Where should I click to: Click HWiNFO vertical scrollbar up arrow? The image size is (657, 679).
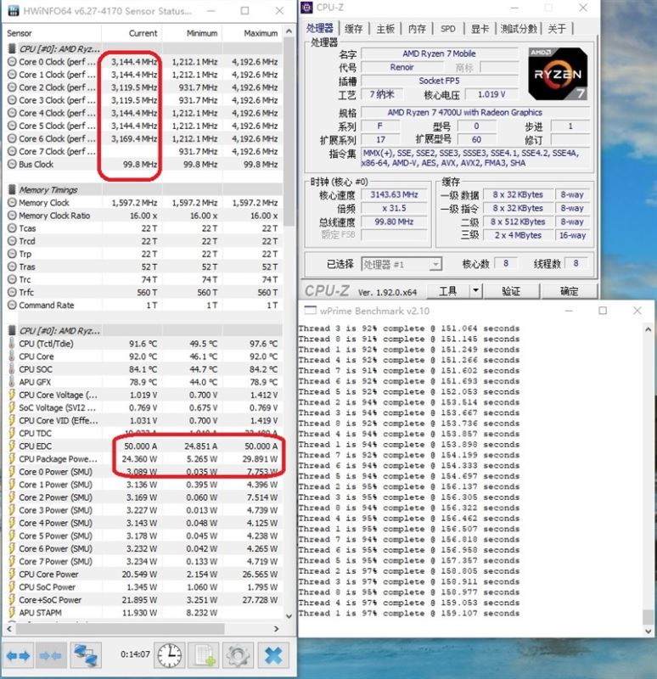[x=289, y=31]
